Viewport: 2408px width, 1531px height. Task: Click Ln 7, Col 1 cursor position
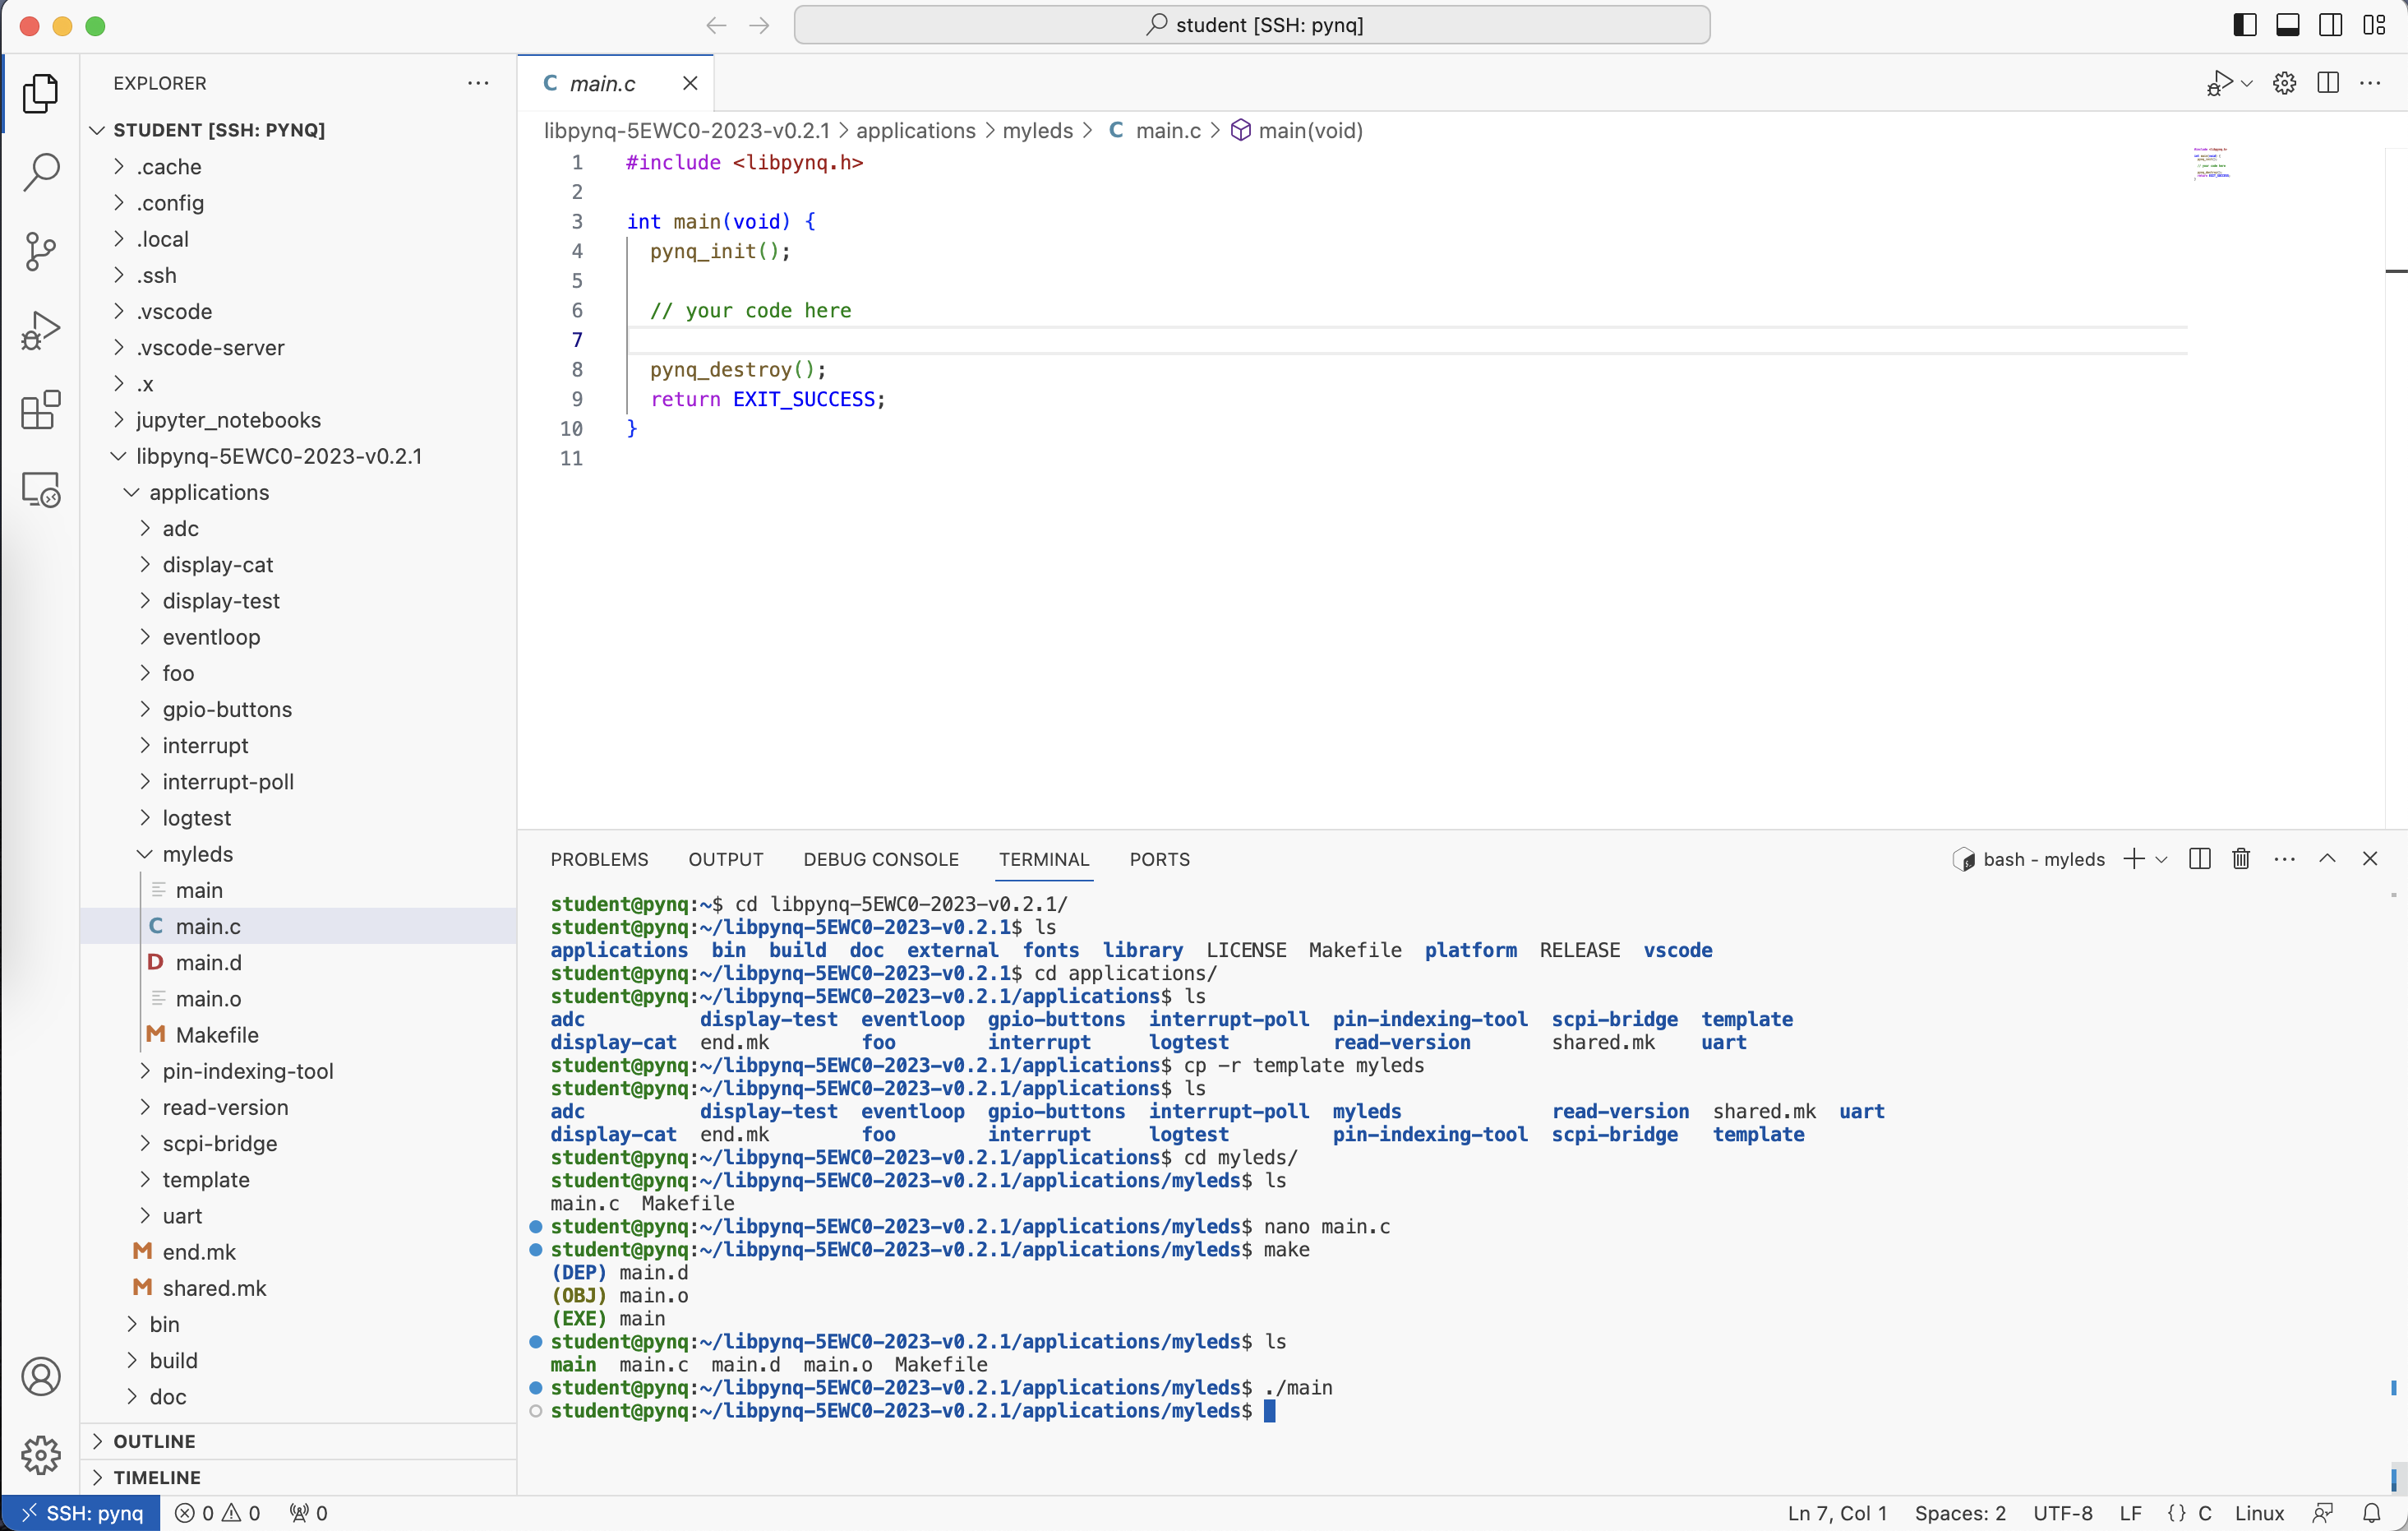[1837, 1513]
